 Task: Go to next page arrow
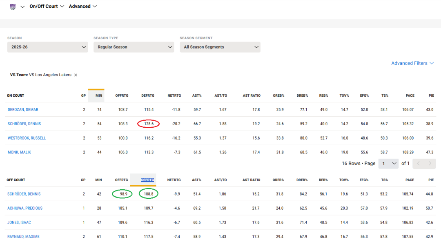pyautogui.click(x=430, y=164)
